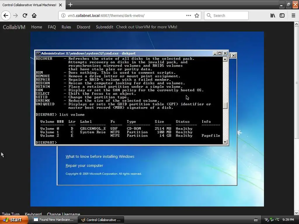Click the Pagefile info entry
The height and width of the screenshot is (224, 299).
211,136
